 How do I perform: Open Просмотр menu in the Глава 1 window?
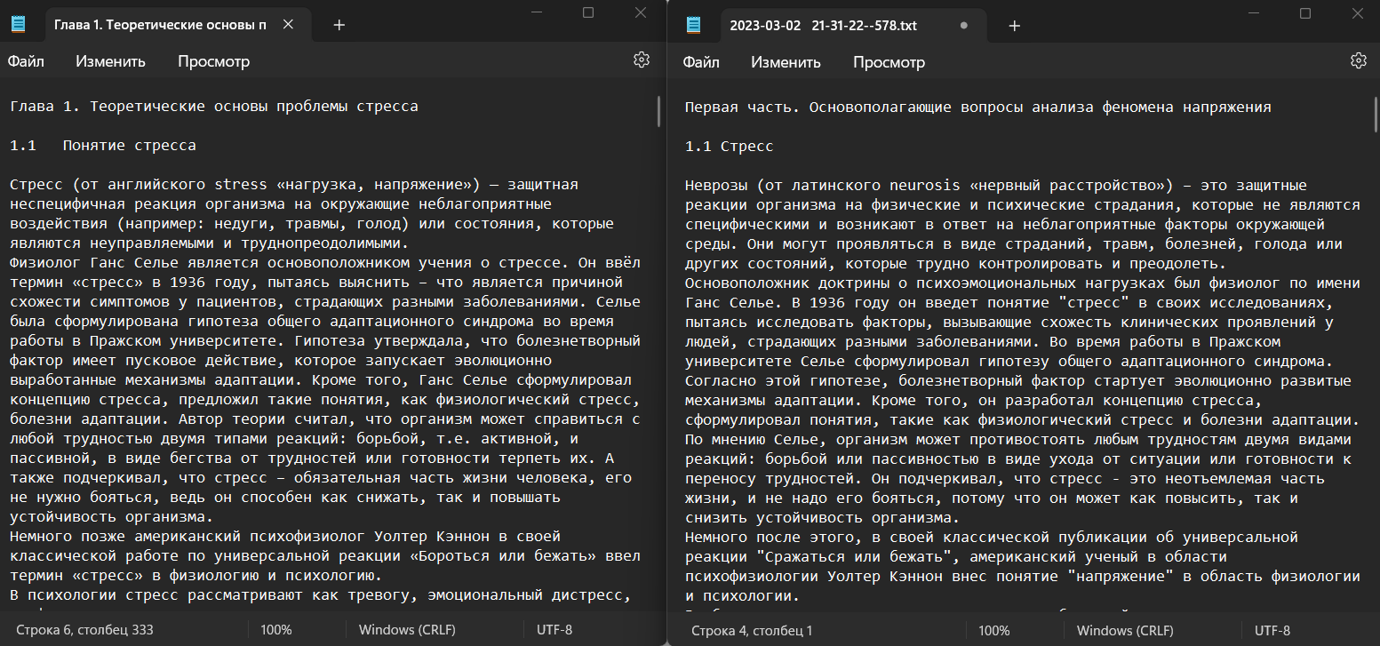[x=213, y=61]
